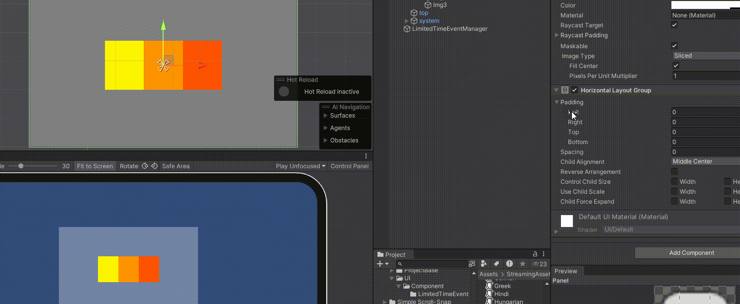Open the Play Unfocused dropdown
Image resolution: width=740 pixels, height=304 pixels.
pyautogui.click(x=301, y=166)
